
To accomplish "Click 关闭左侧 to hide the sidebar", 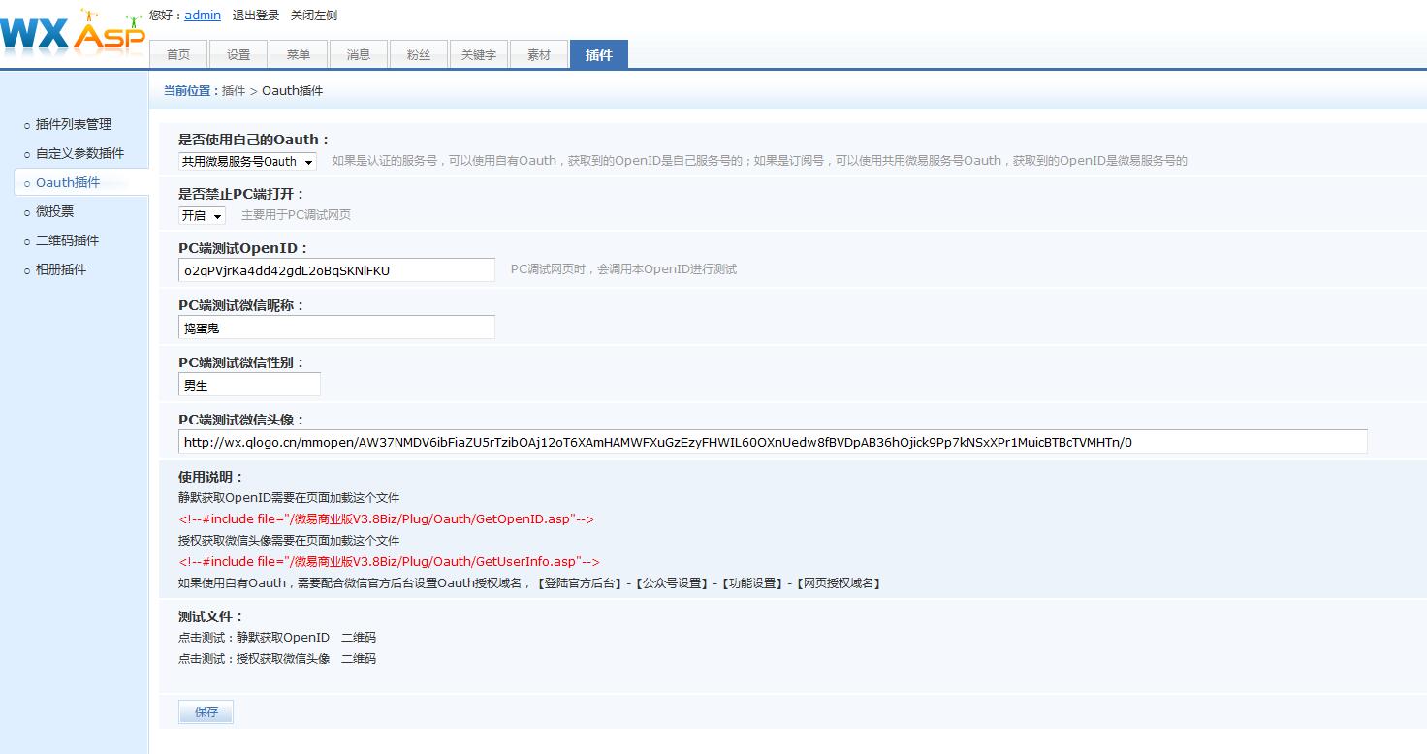I will coord(314,15).
